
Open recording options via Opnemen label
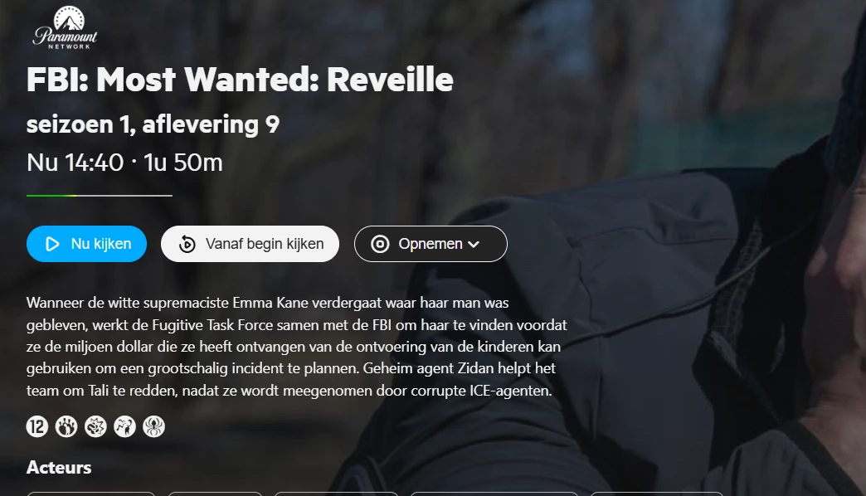pyautogui.click(x=431, y=244)
